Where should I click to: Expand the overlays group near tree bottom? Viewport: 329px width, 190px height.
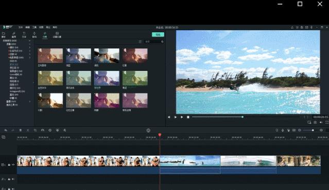tap(29, 101)
